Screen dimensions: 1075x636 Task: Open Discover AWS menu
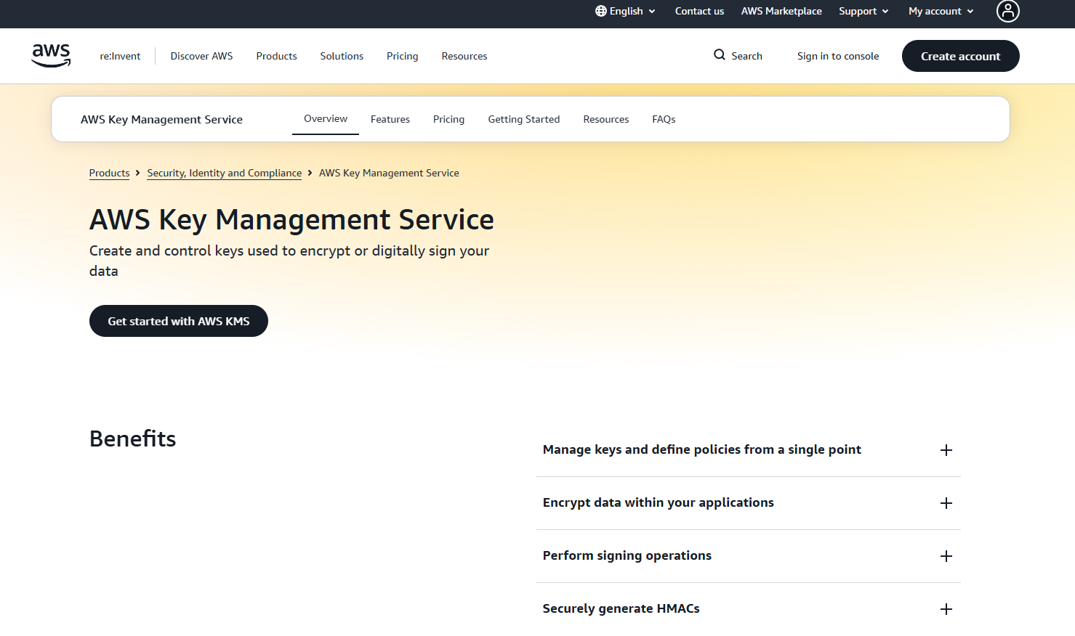201,56
